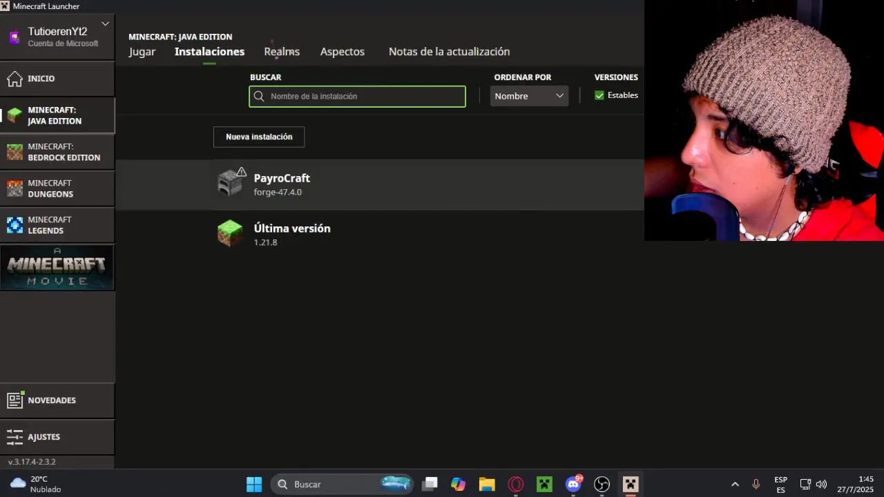Viewport: 884px width, 497px height.
Task: Open the 20°C Nublado weather widget
Action: (36, 485)
